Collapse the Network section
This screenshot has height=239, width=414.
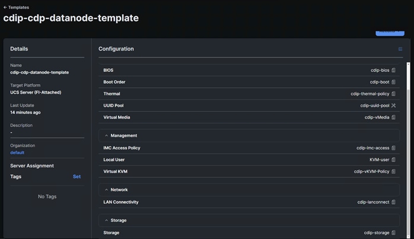pos(106,190)
